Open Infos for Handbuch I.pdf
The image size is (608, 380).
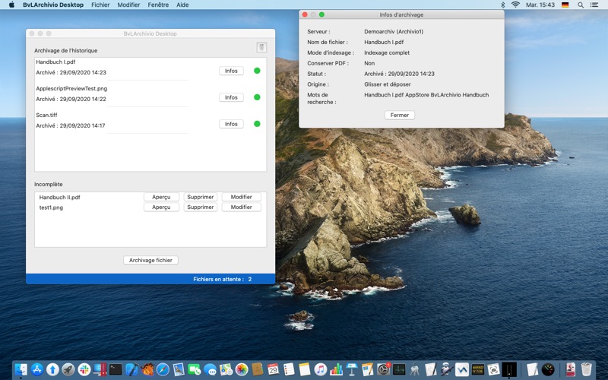tap(231, 71)
